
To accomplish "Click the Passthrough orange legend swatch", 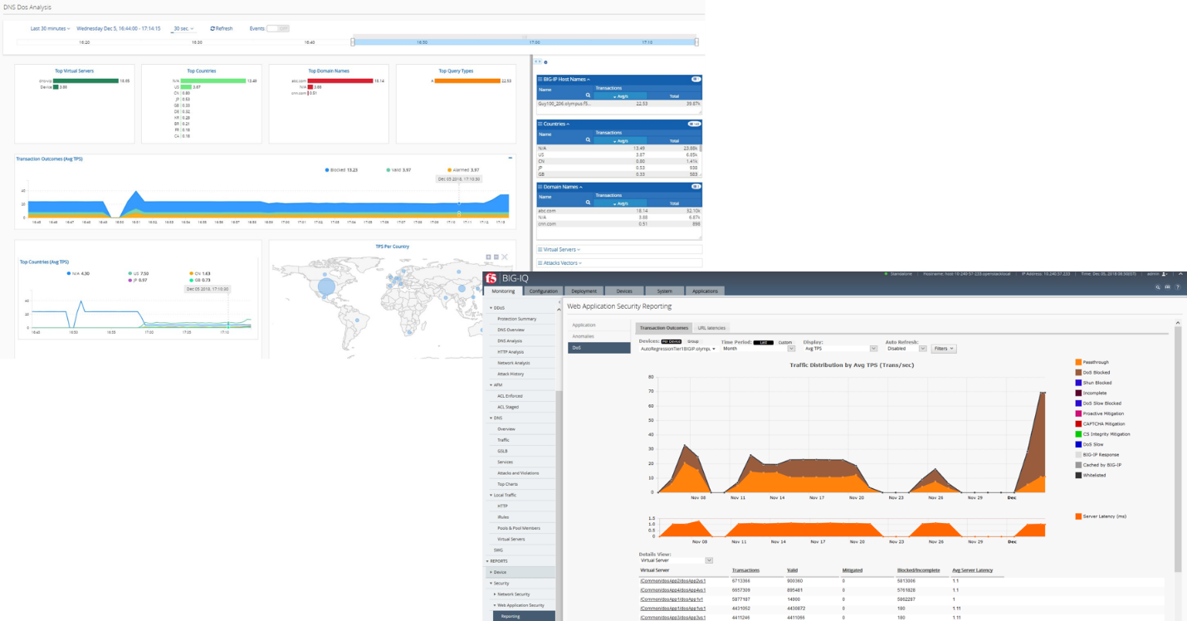I will pyautogui.click(x=1078, y=362).
